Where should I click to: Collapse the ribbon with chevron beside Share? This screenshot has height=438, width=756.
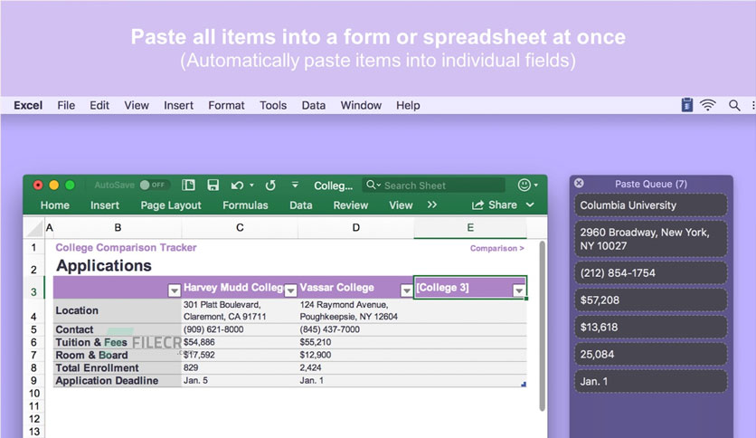[530, 205]
